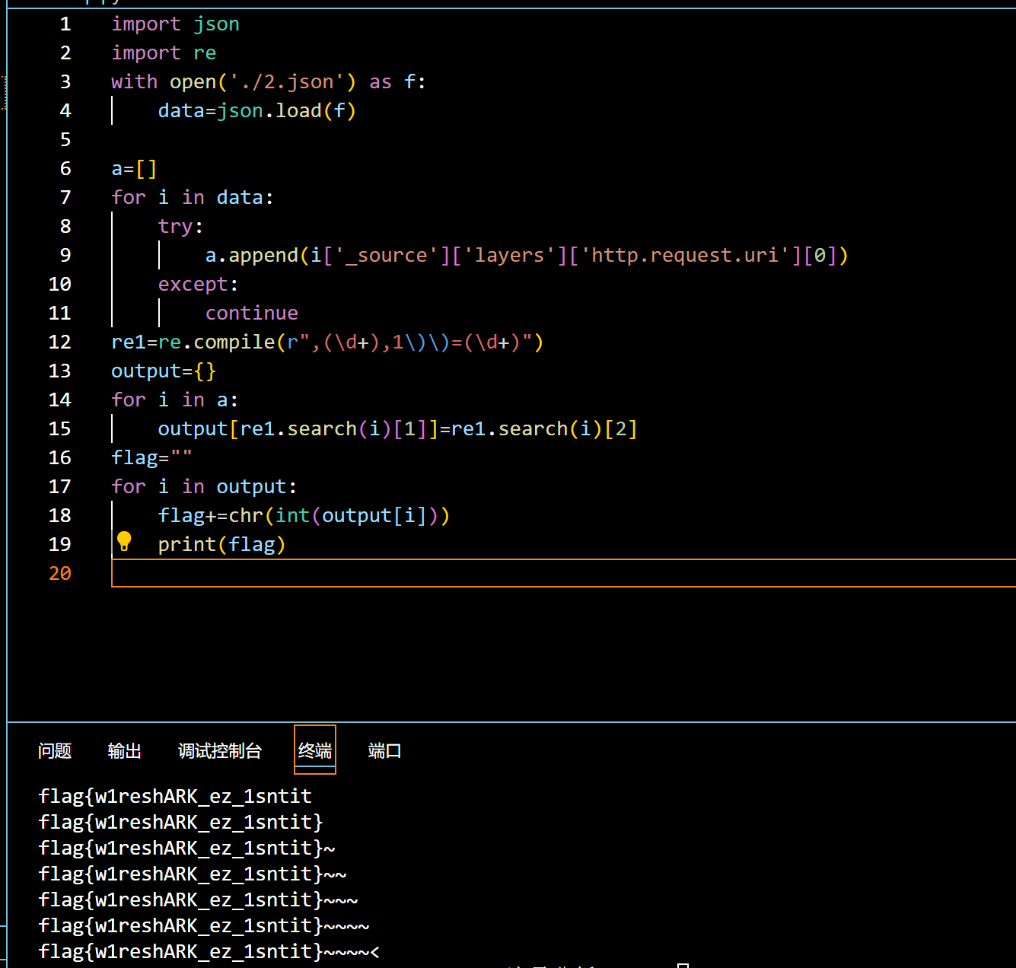Click the 'import json' text on line 1

point(176,24)
